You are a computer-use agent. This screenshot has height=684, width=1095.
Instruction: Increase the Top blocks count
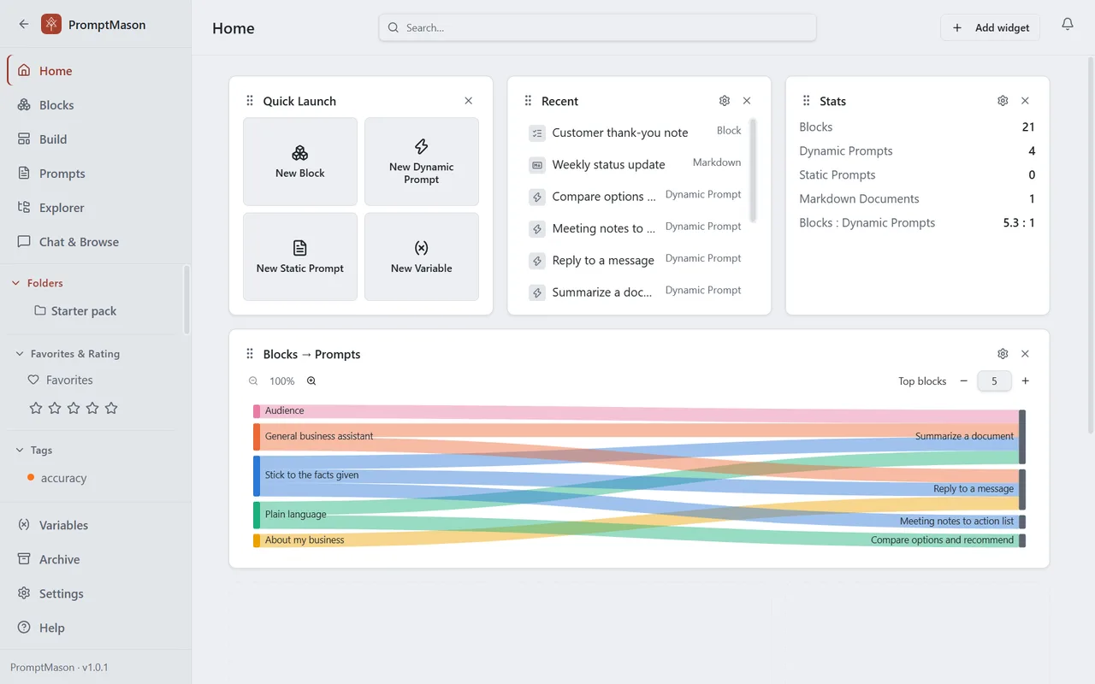tap(1026, 381)
